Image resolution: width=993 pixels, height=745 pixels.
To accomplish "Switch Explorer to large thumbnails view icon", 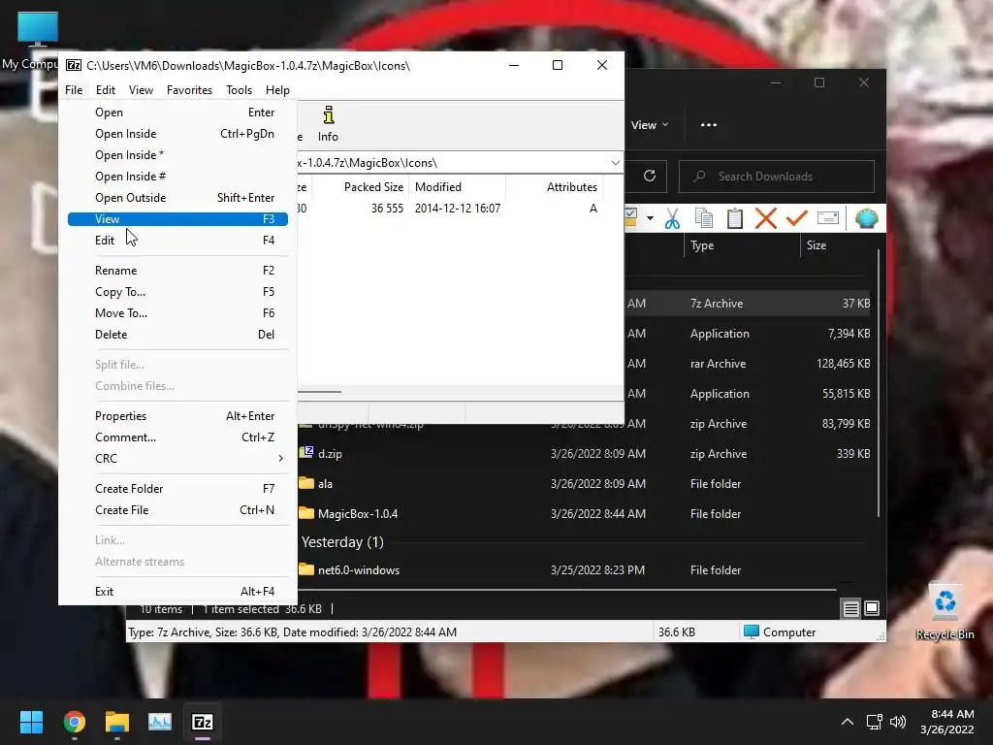I will click(x=872, y=609).
